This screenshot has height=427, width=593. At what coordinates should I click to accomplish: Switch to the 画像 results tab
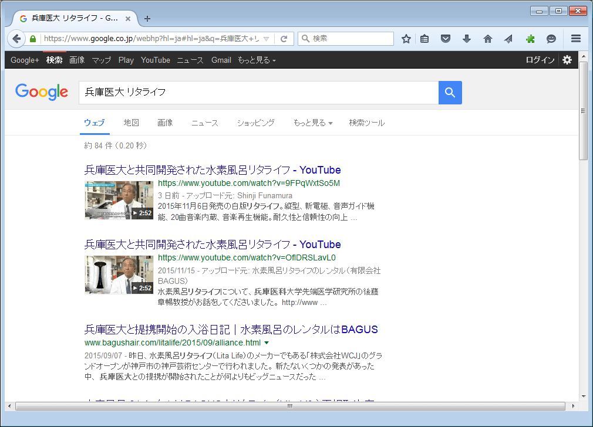pyautogui.click(x=165, y=123)
